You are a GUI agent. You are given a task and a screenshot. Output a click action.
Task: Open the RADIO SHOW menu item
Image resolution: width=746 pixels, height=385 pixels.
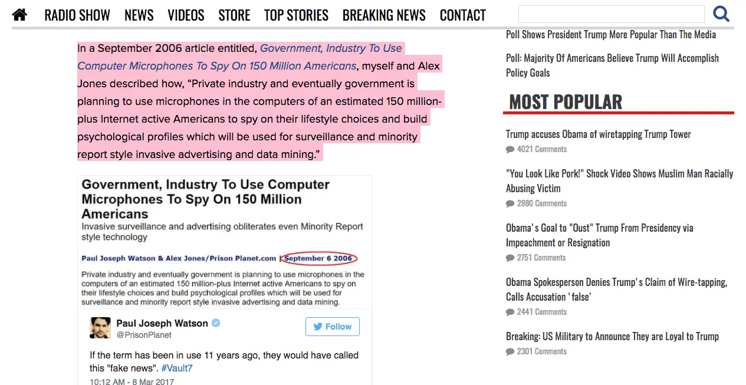click(77, 15)
